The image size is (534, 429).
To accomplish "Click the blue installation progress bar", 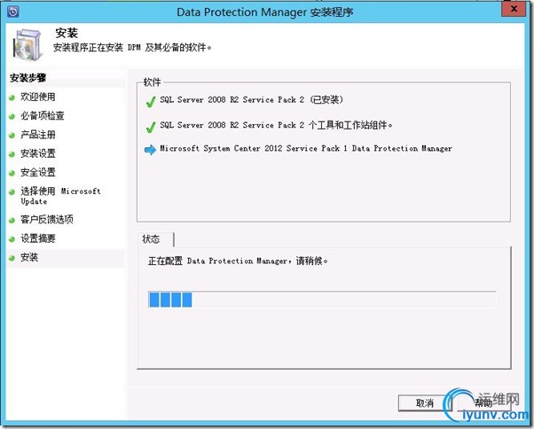I will pos(322,300).
